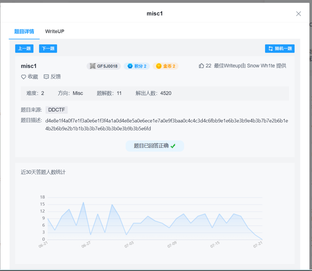Click the hex string challenge description
This screenshot has width=312, height=271.
point(166,125)
